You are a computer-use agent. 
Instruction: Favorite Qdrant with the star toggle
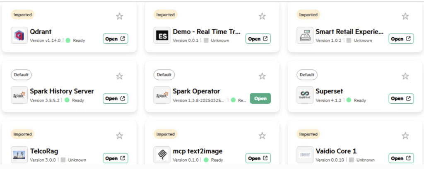[x=119, y=16]
